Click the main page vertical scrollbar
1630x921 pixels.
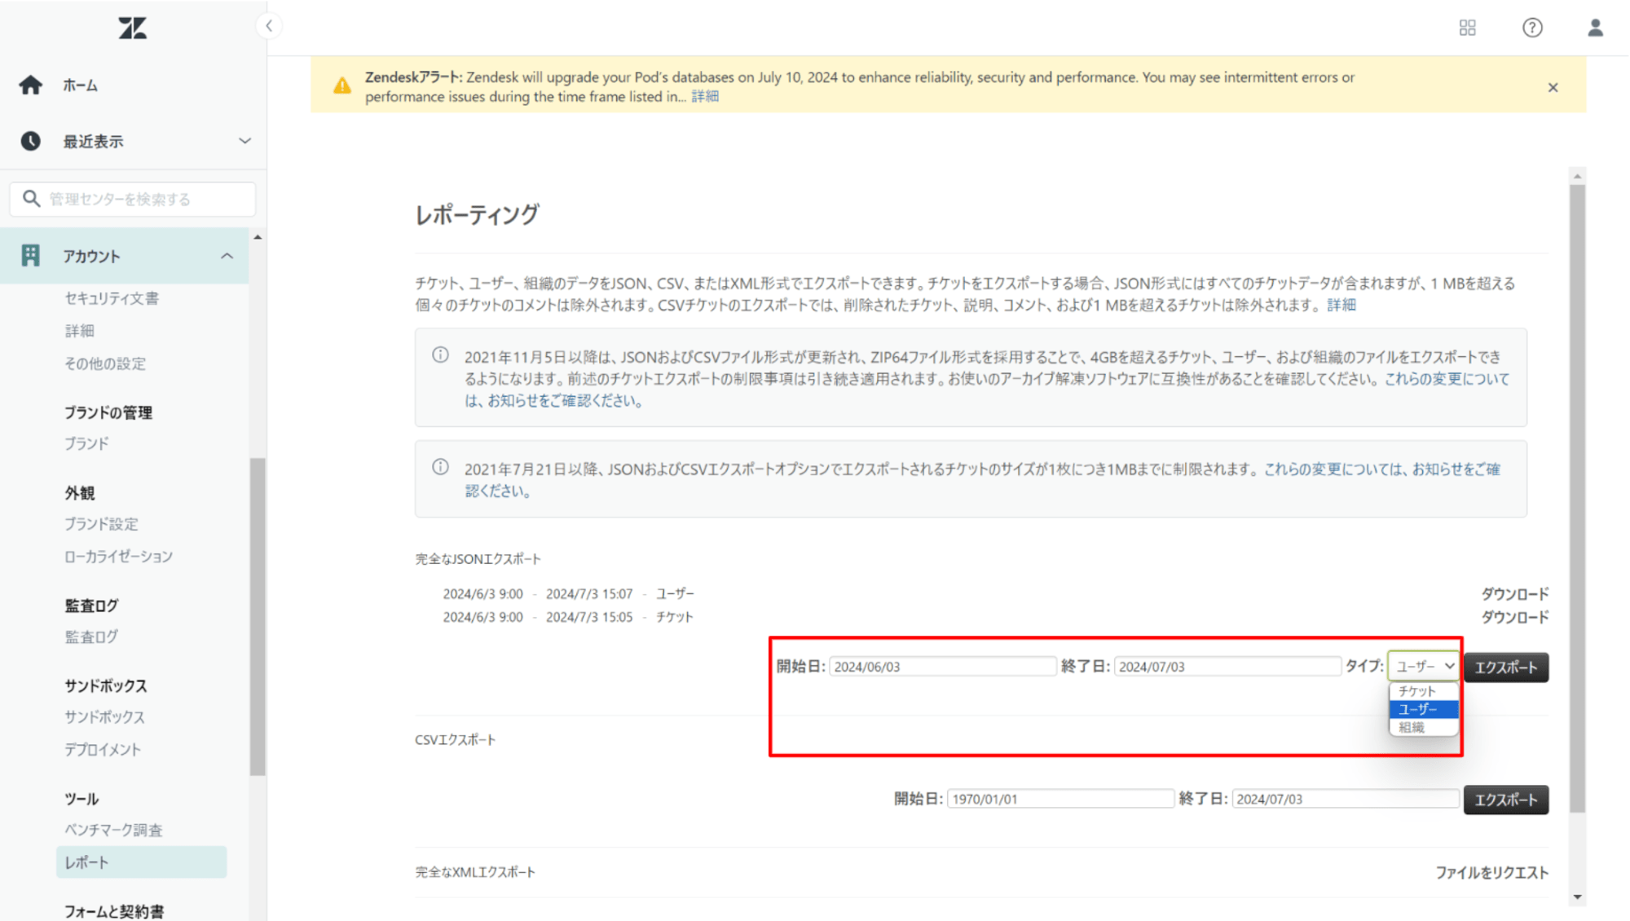(1577, 498)
